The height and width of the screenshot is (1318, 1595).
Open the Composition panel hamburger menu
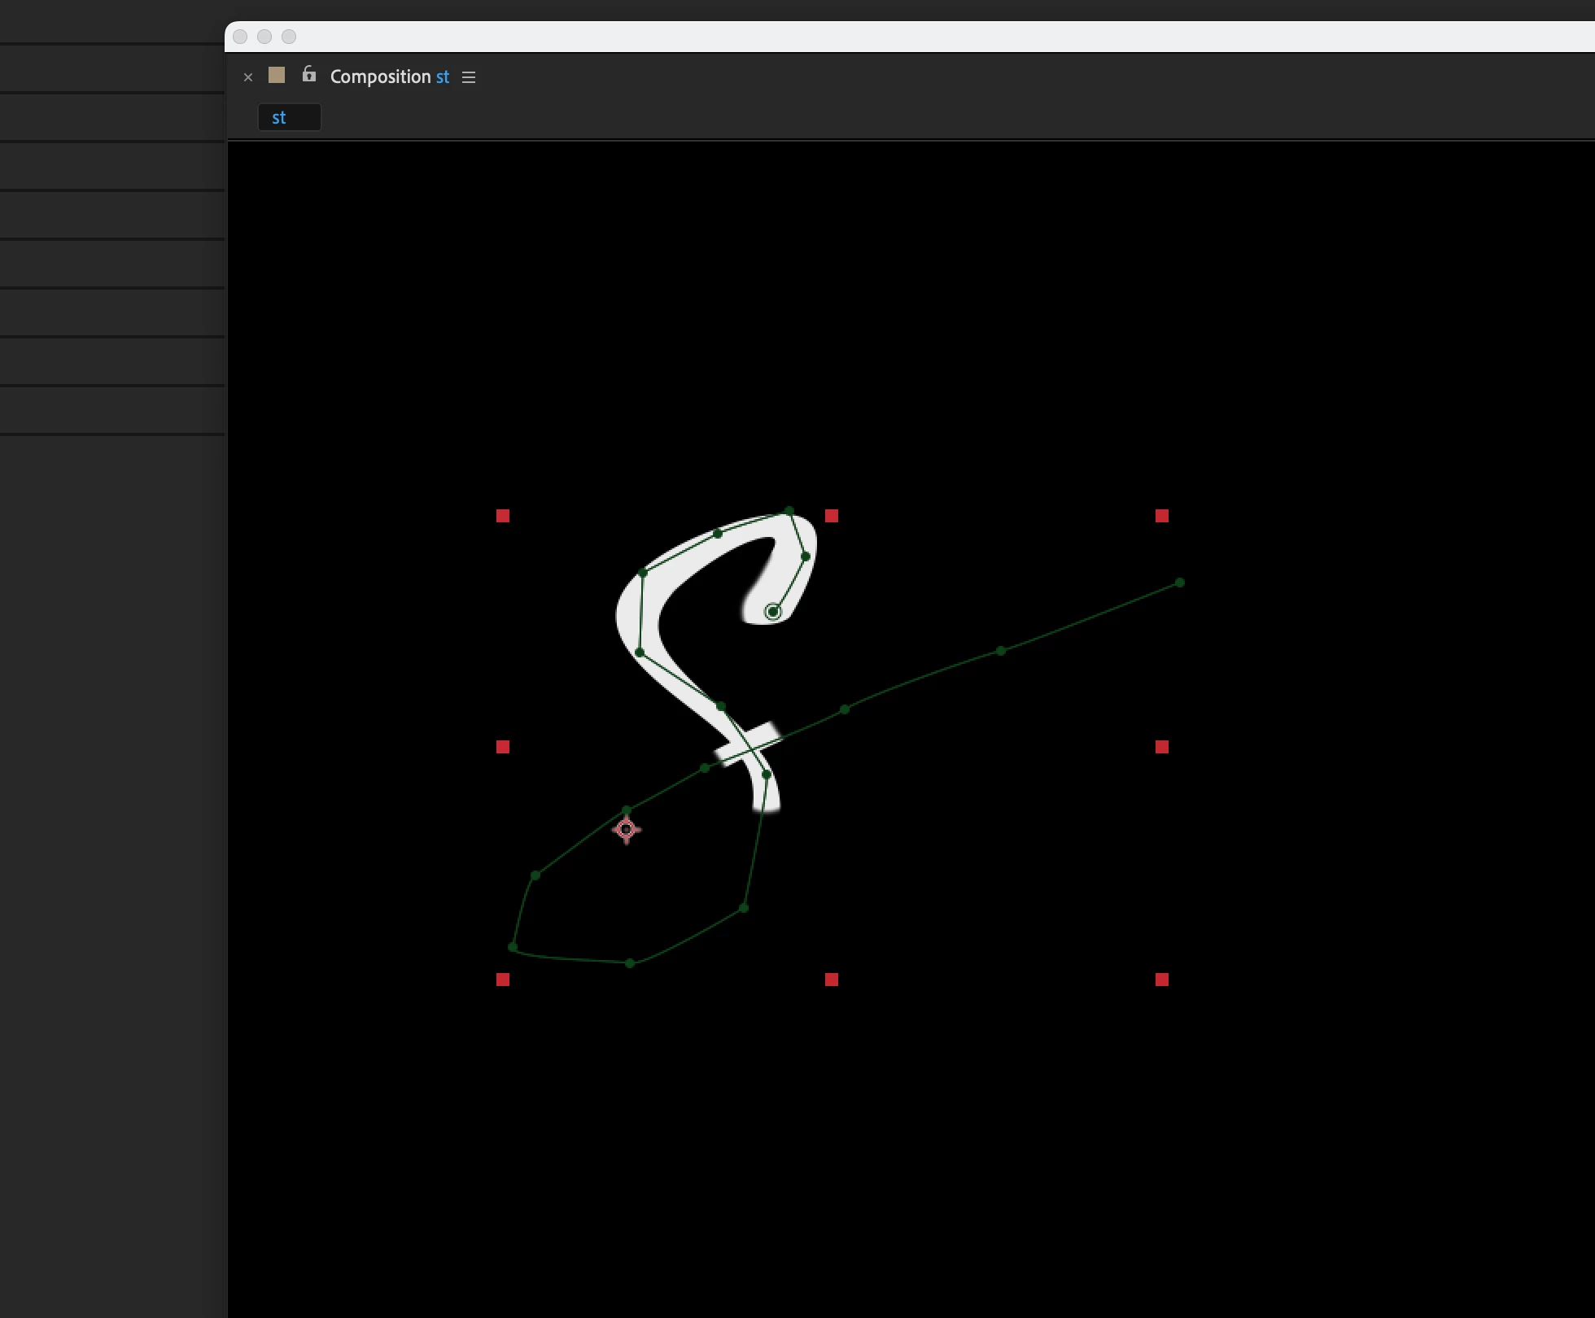[x=469, y=77]
